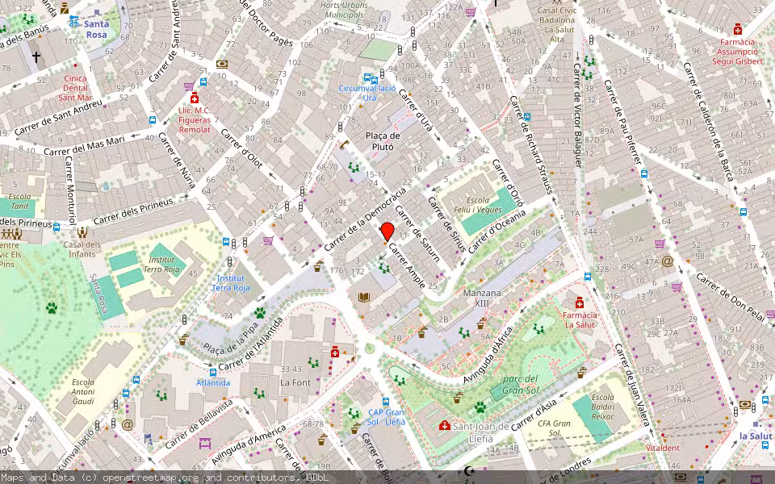Select the Farmàcia La Salut pharmacy icon
The image size is (775, 484).
(x=580, y=302)
